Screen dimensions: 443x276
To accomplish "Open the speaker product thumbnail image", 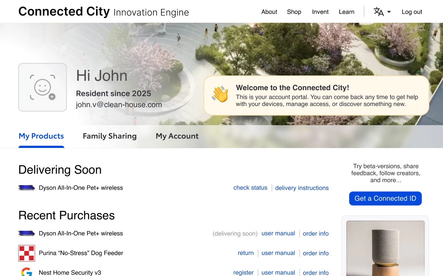I will 385,248.
